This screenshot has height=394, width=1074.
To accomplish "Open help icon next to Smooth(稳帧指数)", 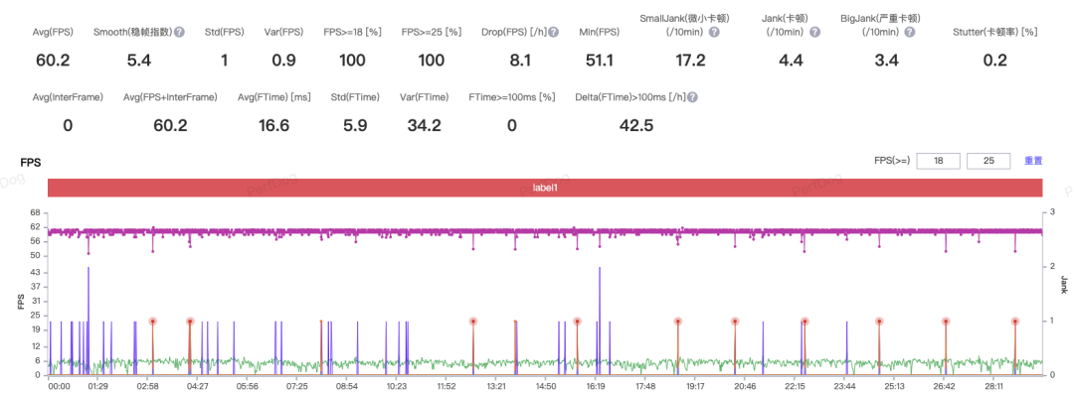I will coord(179,32).
